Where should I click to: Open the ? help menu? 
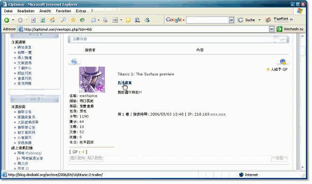coord(92,11)
